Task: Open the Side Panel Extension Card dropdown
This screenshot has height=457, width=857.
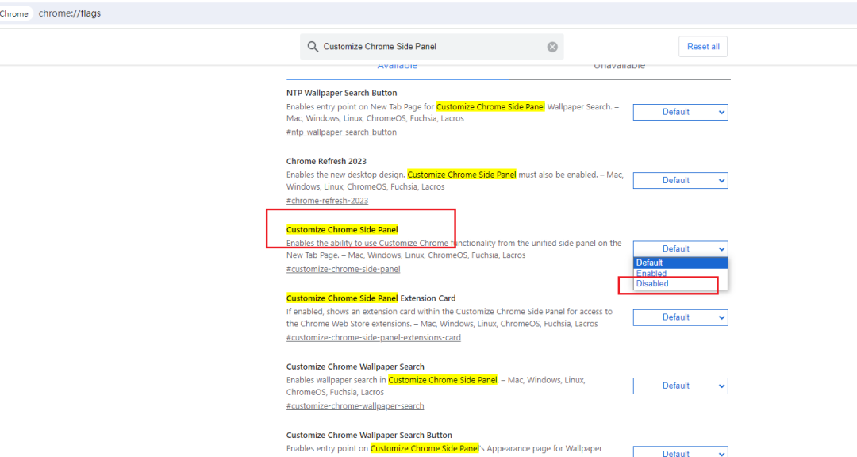Action: pos(681,317)
